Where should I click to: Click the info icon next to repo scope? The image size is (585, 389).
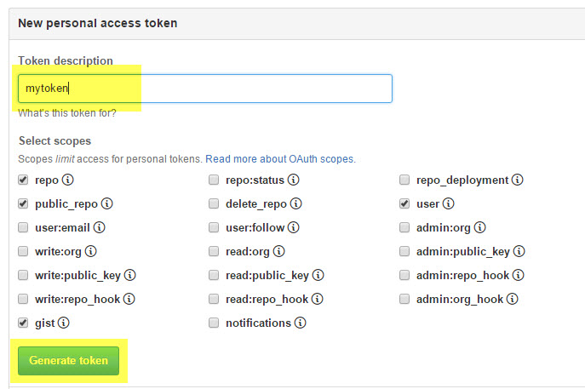tap(67, 180)
